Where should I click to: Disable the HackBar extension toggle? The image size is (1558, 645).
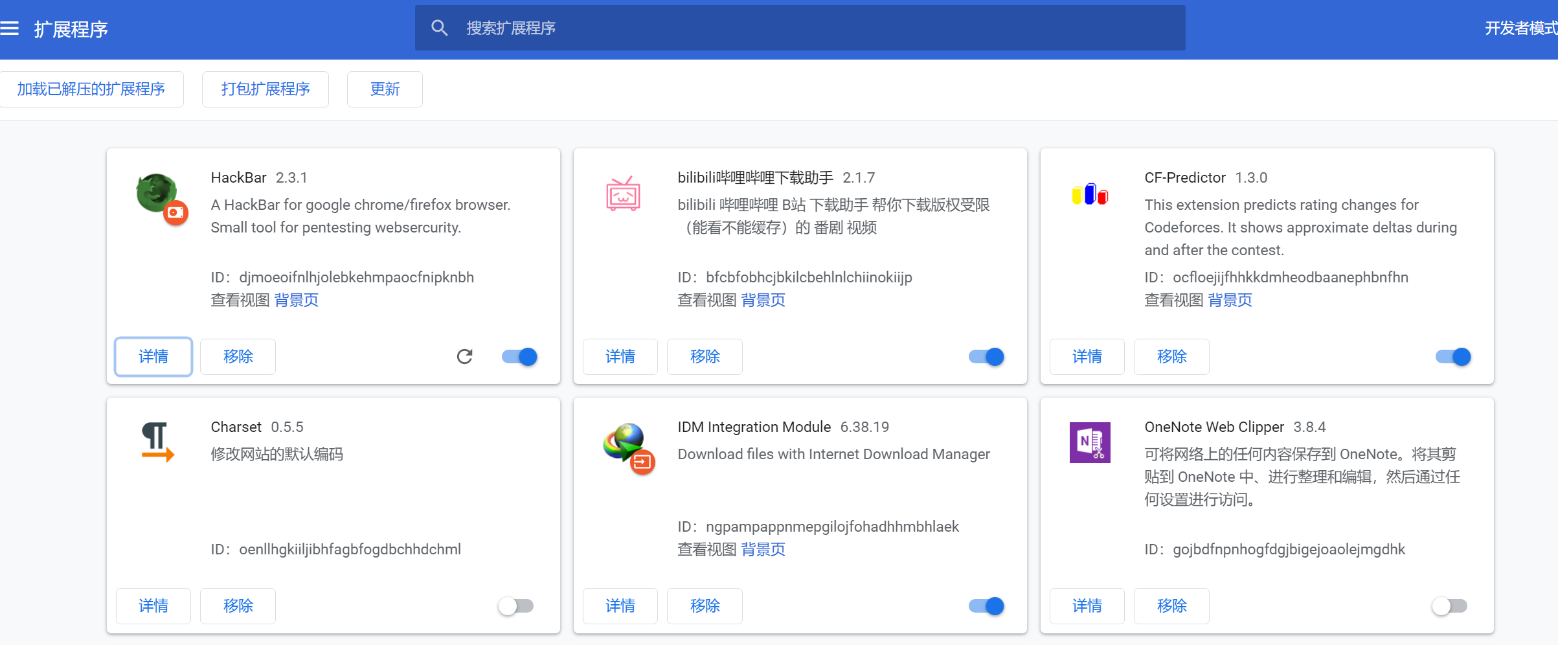[518, 356]
